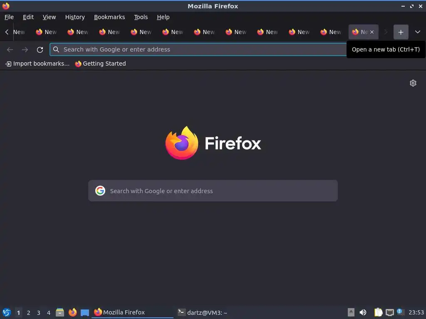
Task: Open the update notifier tray icon
Action: (x=401, y=312)
